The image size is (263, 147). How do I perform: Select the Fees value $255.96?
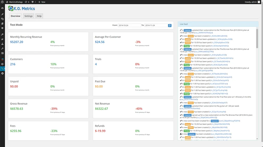[x=16, y=131]
